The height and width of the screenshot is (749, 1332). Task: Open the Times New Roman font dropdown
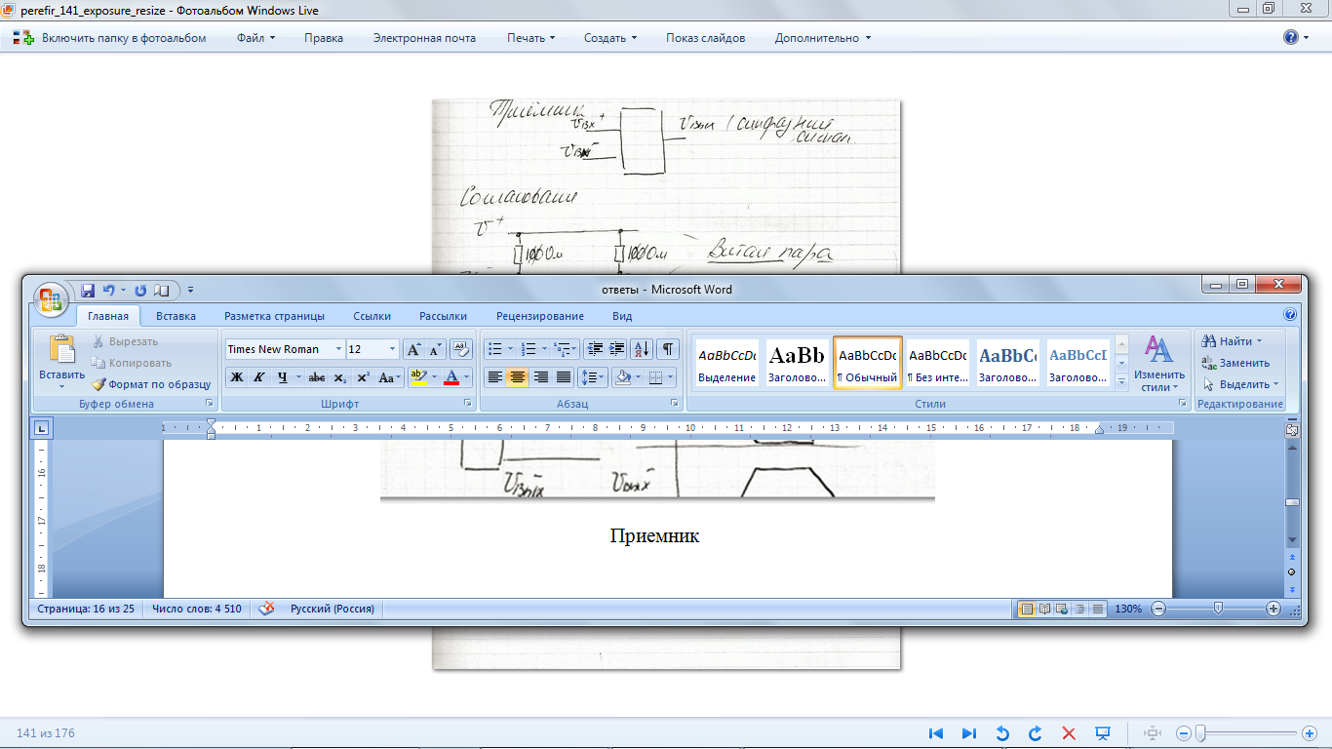pos(338,349)
